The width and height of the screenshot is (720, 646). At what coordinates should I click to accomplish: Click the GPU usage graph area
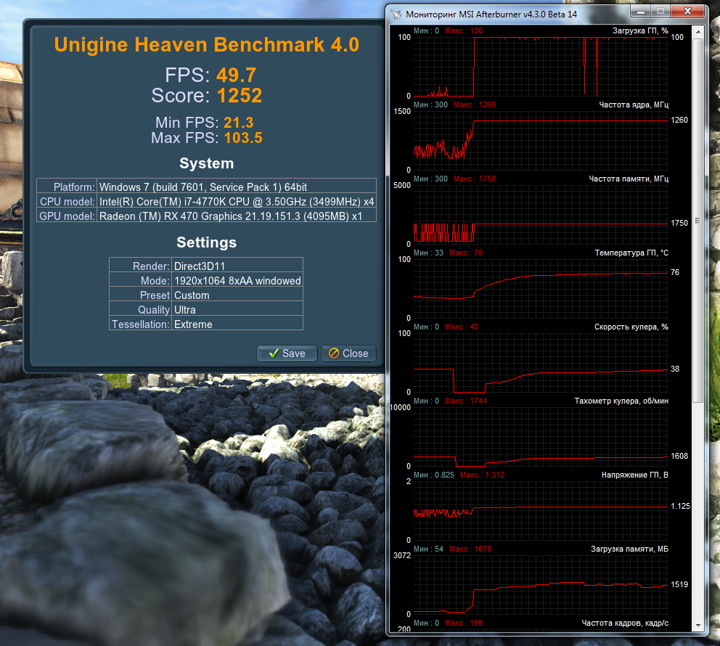[x=541, y=67]
